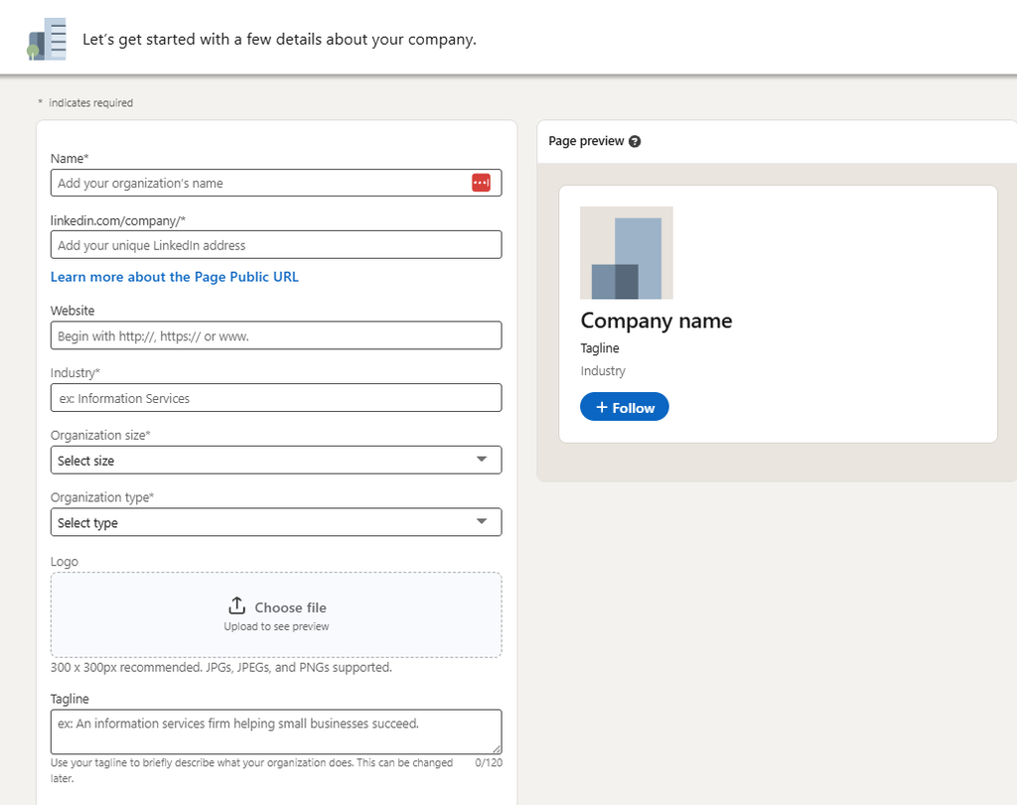Click the 'Organization type*' label
The height and width of the screenshot is (805, 1017).
click(x=102, y=497)
